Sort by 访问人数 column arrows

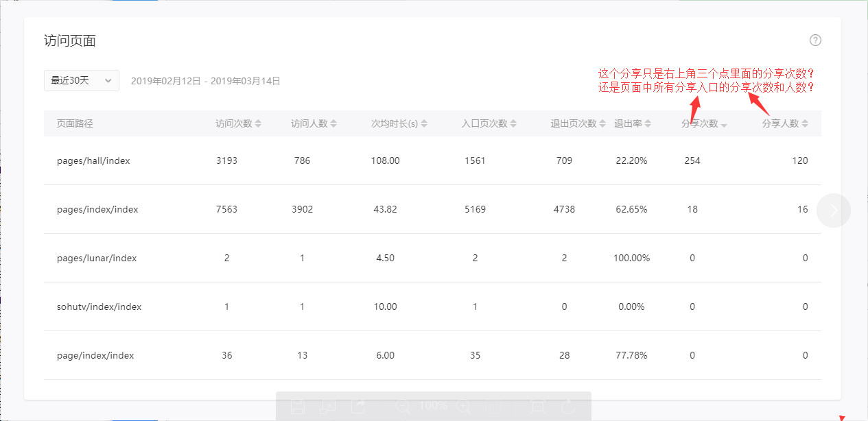[x=333, y=124]
